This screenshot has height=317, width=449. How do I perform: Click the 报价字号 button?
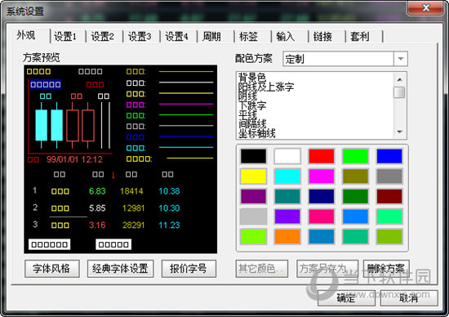pyautogui.click(x=189, y=269)
